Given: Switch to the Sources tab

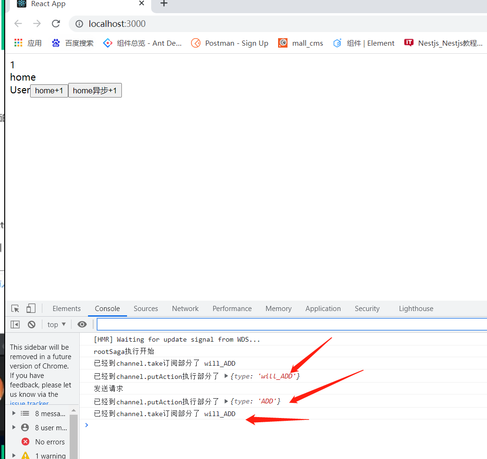Looking at the screenshot, I should [146, 309].
